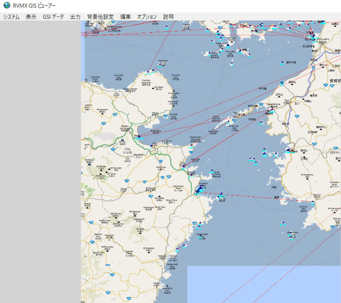Screen dimensions: 341x303
Task: Click the Kunisaki Port anchor symbol
Action: click(175, 91)
